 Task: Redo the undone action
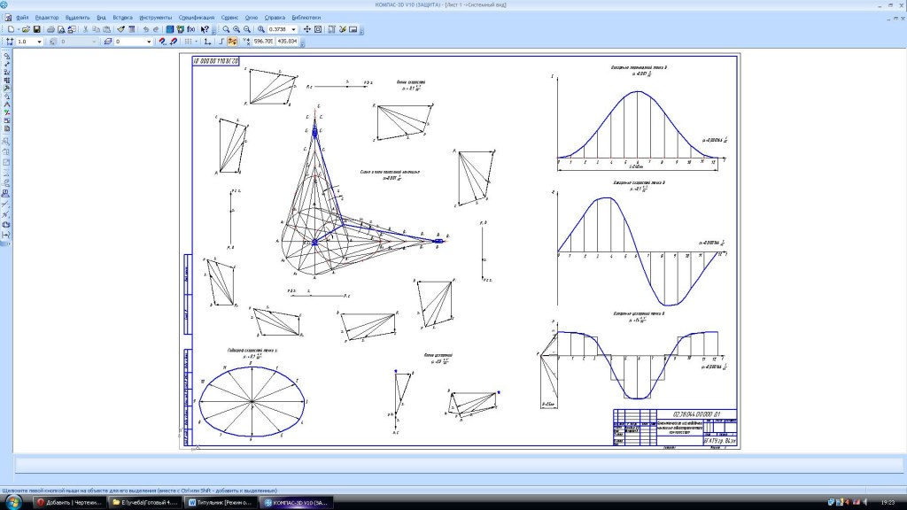(156, 29)
